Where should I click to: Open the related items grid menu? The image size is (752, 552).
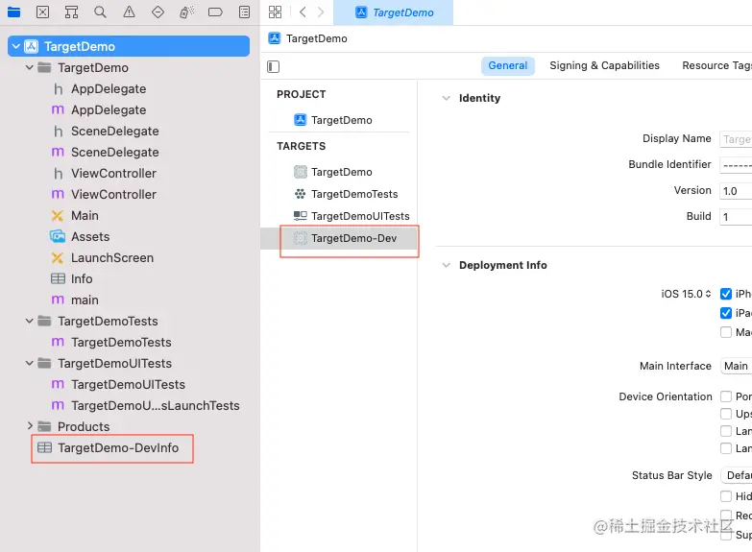pyautogui.click(x=276, y=12)
